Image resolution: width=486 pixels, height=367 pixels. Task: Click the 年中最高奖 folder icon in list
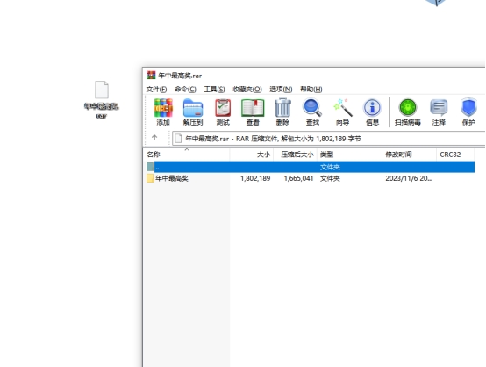pos(150,178)
